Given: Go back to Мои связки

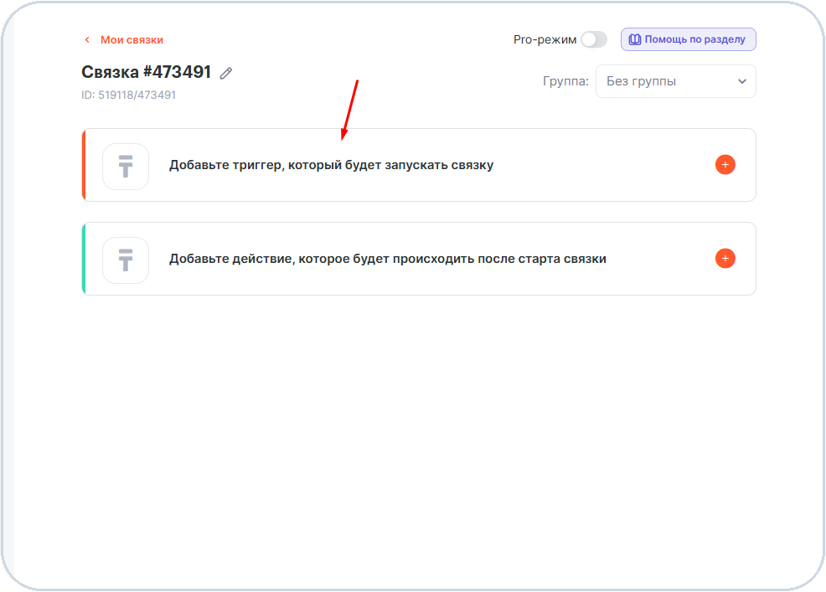Looking at the screenshot, I should click(124, 40).
